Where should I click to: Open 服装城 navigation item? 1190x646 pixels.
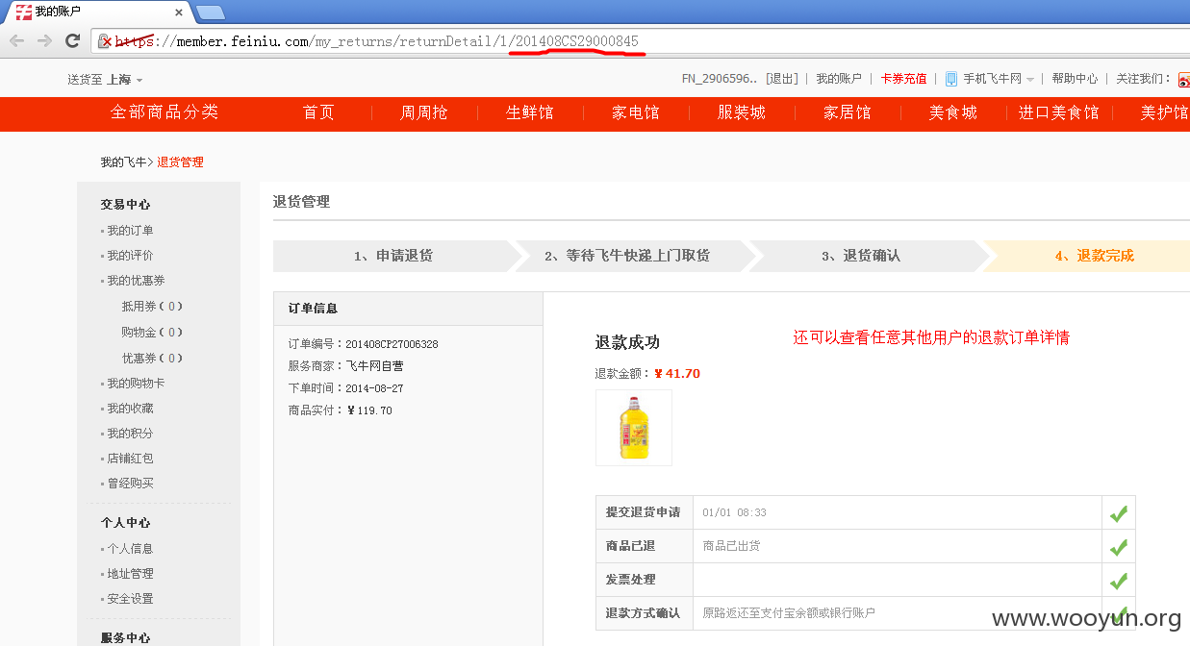[742, 112]
